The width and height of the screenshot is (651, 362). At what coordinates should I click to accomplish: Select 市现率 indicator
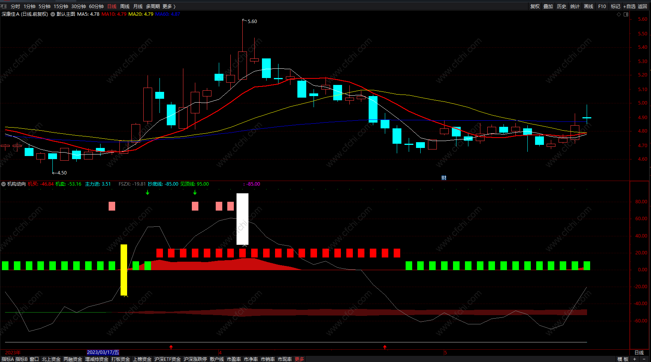[285, 359]
